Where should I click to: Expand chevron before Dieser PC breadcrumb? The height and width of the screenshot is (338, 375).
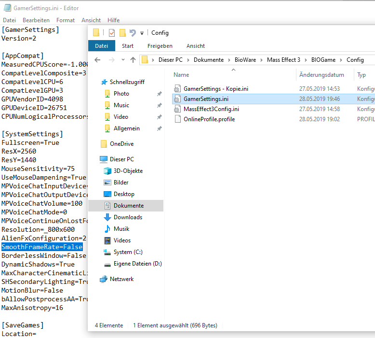click(153, 60)
